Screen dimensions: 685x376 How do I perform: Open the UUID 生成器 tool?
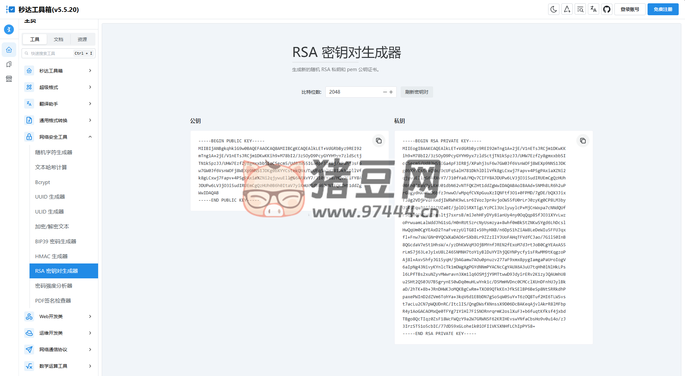50,197
